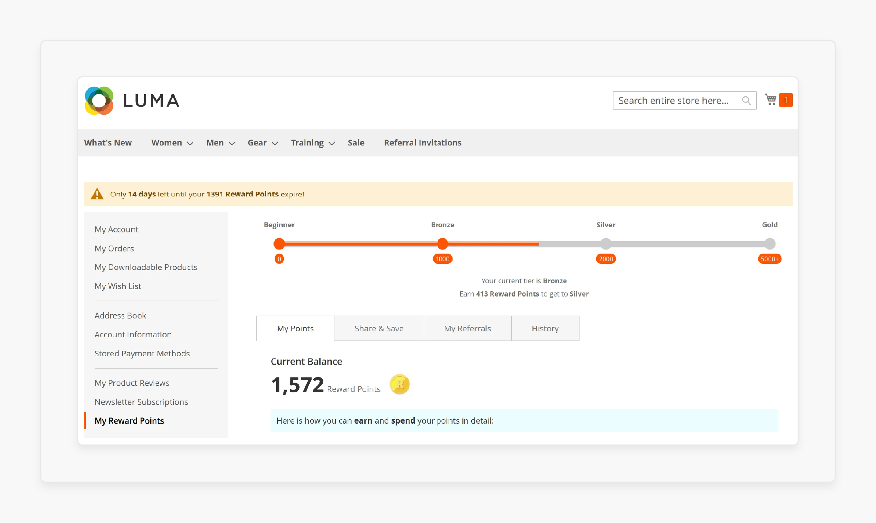Screen dimensions: 876x523
Task: Click 'Your current tier is Bronze' text
Action: pyautogui.click(x=524, y=281)
